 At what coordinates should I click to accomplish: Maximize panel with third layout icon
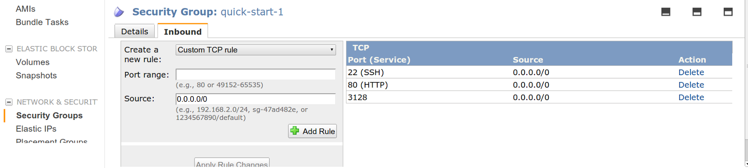click(728, 12)
